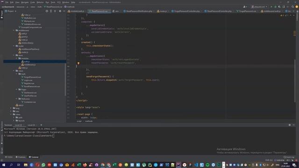
Task: Switch to the ResetPasswordNotification.php tab
Action: coord(139,11)
